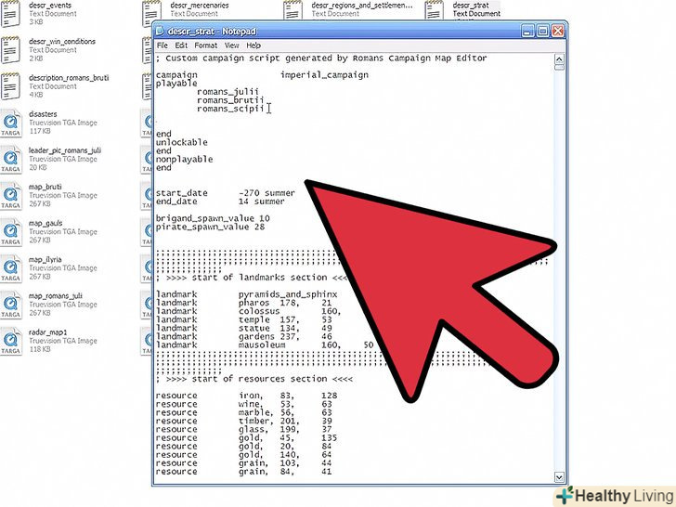Click the 'map_gauls' file name
Screen dimensions: 676x507
pos(45,223)
